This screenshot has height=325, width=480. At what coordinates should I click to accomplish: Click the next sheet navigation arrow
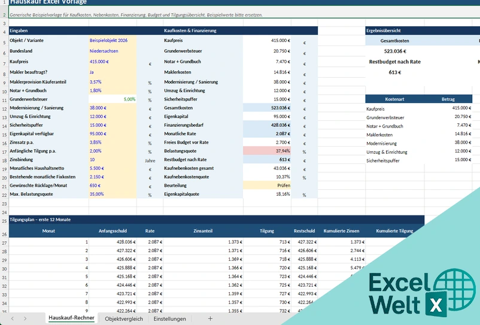pyautogui.click(x=25, y=318)
